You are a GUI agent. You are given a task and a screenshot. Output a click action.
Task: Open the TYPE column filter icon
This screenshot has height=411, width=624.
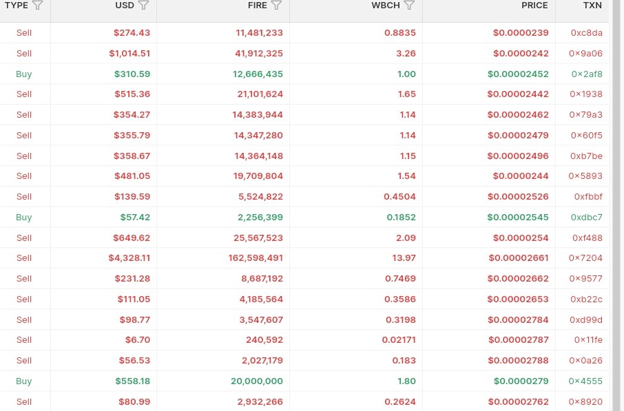click(x=37, y=6)
